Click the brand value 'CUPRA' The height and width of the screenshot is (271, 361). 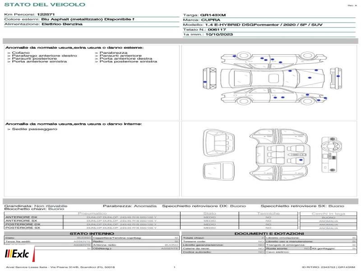[211, 20]
